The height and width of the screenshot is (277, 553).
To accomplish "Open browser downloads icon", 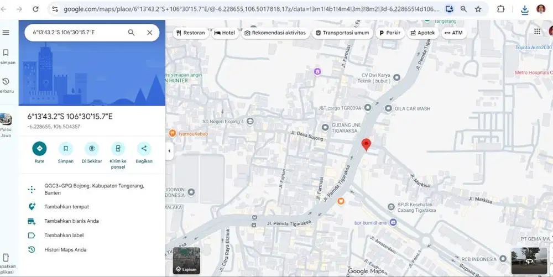I will point(524,10).
